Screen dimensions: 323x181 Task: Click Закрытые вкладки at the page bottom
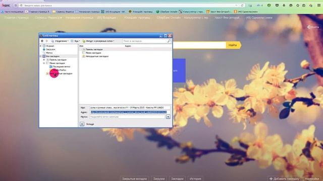tap(134, 179)
